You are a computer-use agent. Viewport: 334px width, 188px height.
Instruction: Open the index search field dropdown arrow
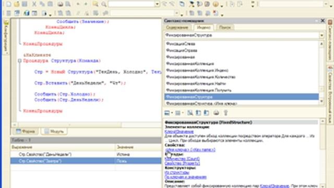point(321,36)
